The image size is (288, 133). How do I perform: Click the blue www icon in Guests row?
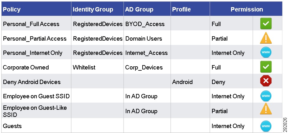pos(266,126)
